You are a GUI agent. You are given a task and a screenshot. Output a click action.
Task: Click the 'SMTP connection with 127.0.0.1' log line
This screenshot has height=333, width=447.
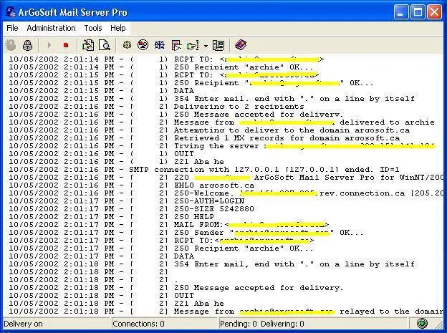tap(204, 169)
